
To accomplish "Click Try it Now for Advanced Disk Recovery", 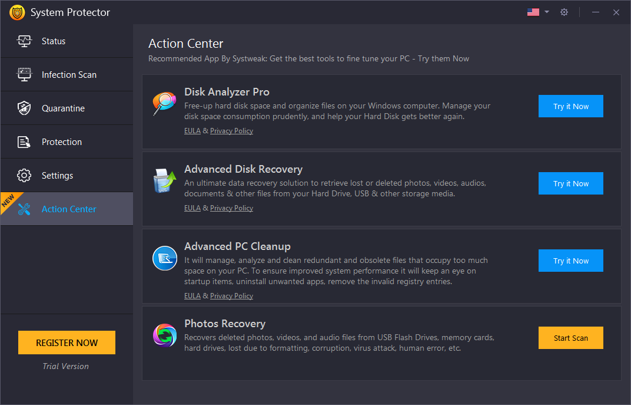I will [570, 183].
